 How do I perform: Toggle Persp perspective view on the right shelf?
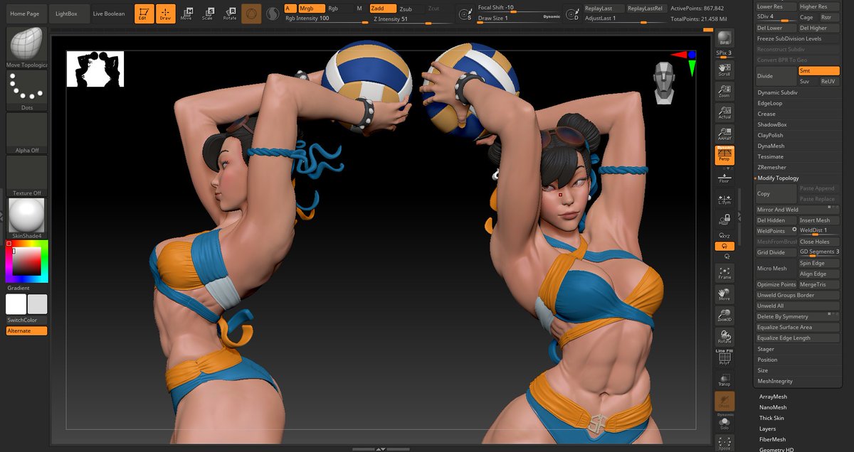725,156
